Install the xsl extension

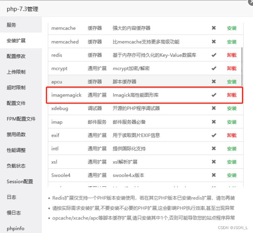[x=232, y=162]
